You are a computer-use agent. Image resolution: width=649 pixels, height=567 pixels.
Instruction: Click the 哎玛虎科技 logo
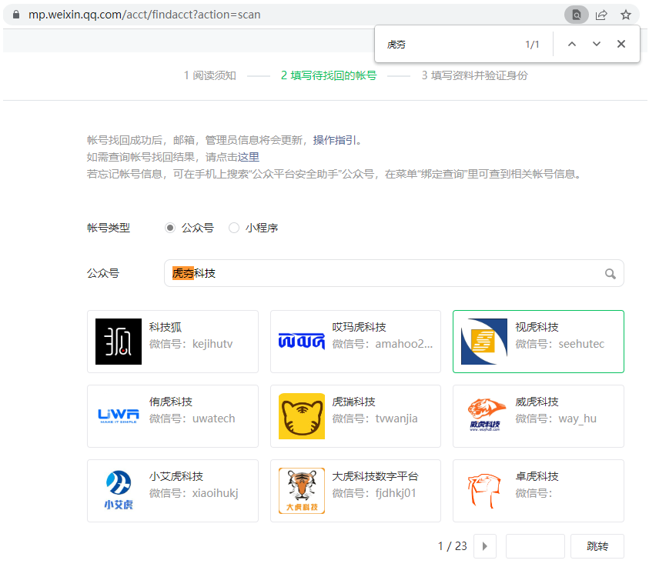point(301,342)
